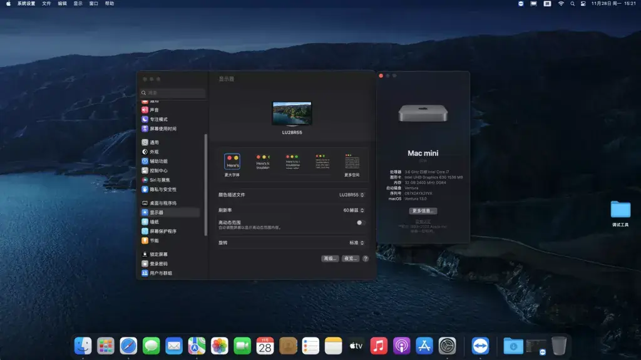Screen dimensions: 641x360
Task: Open the 旋转 (Rotation) 标准 dropdown
Action: coord(356,243)
